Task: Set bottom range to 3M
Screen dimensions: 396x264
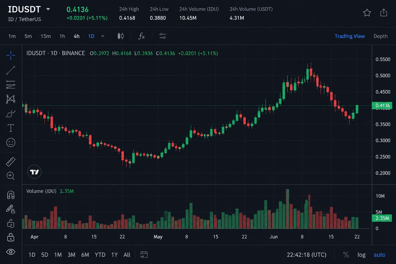Action: pos(71,255)
